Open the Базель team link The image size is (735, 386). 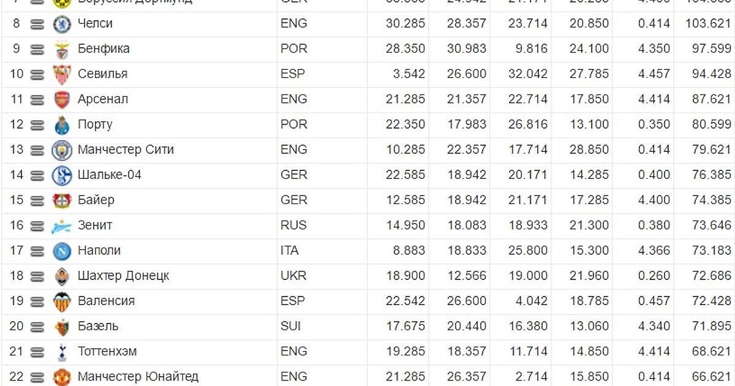98,326
